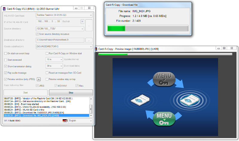The image size is (239, 141).
Task: Click the Stop button
Action: coord(71,93)
